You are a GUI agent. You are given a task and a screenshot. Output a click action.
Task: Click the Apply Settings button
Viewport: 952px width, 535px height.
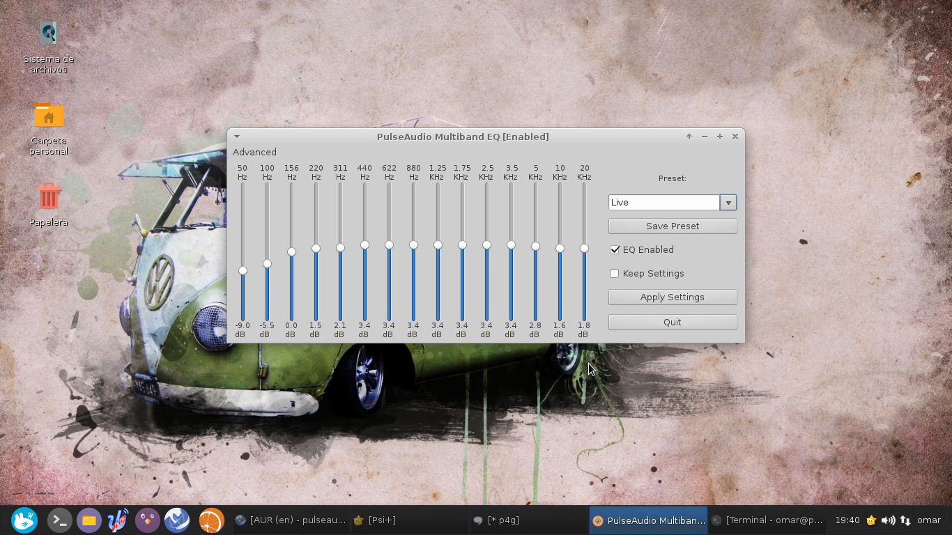tap(673, 297)
